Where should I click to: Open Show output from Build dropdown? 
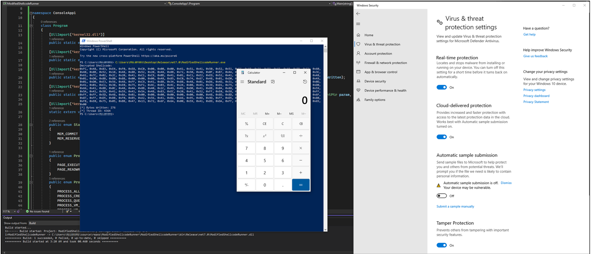click(x=54, y=223)
